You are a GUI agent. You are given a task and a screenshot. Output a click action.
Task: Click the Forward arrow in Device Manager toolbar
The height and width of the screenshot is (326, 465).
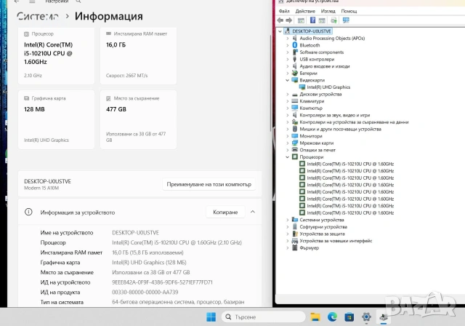[288, 20]
